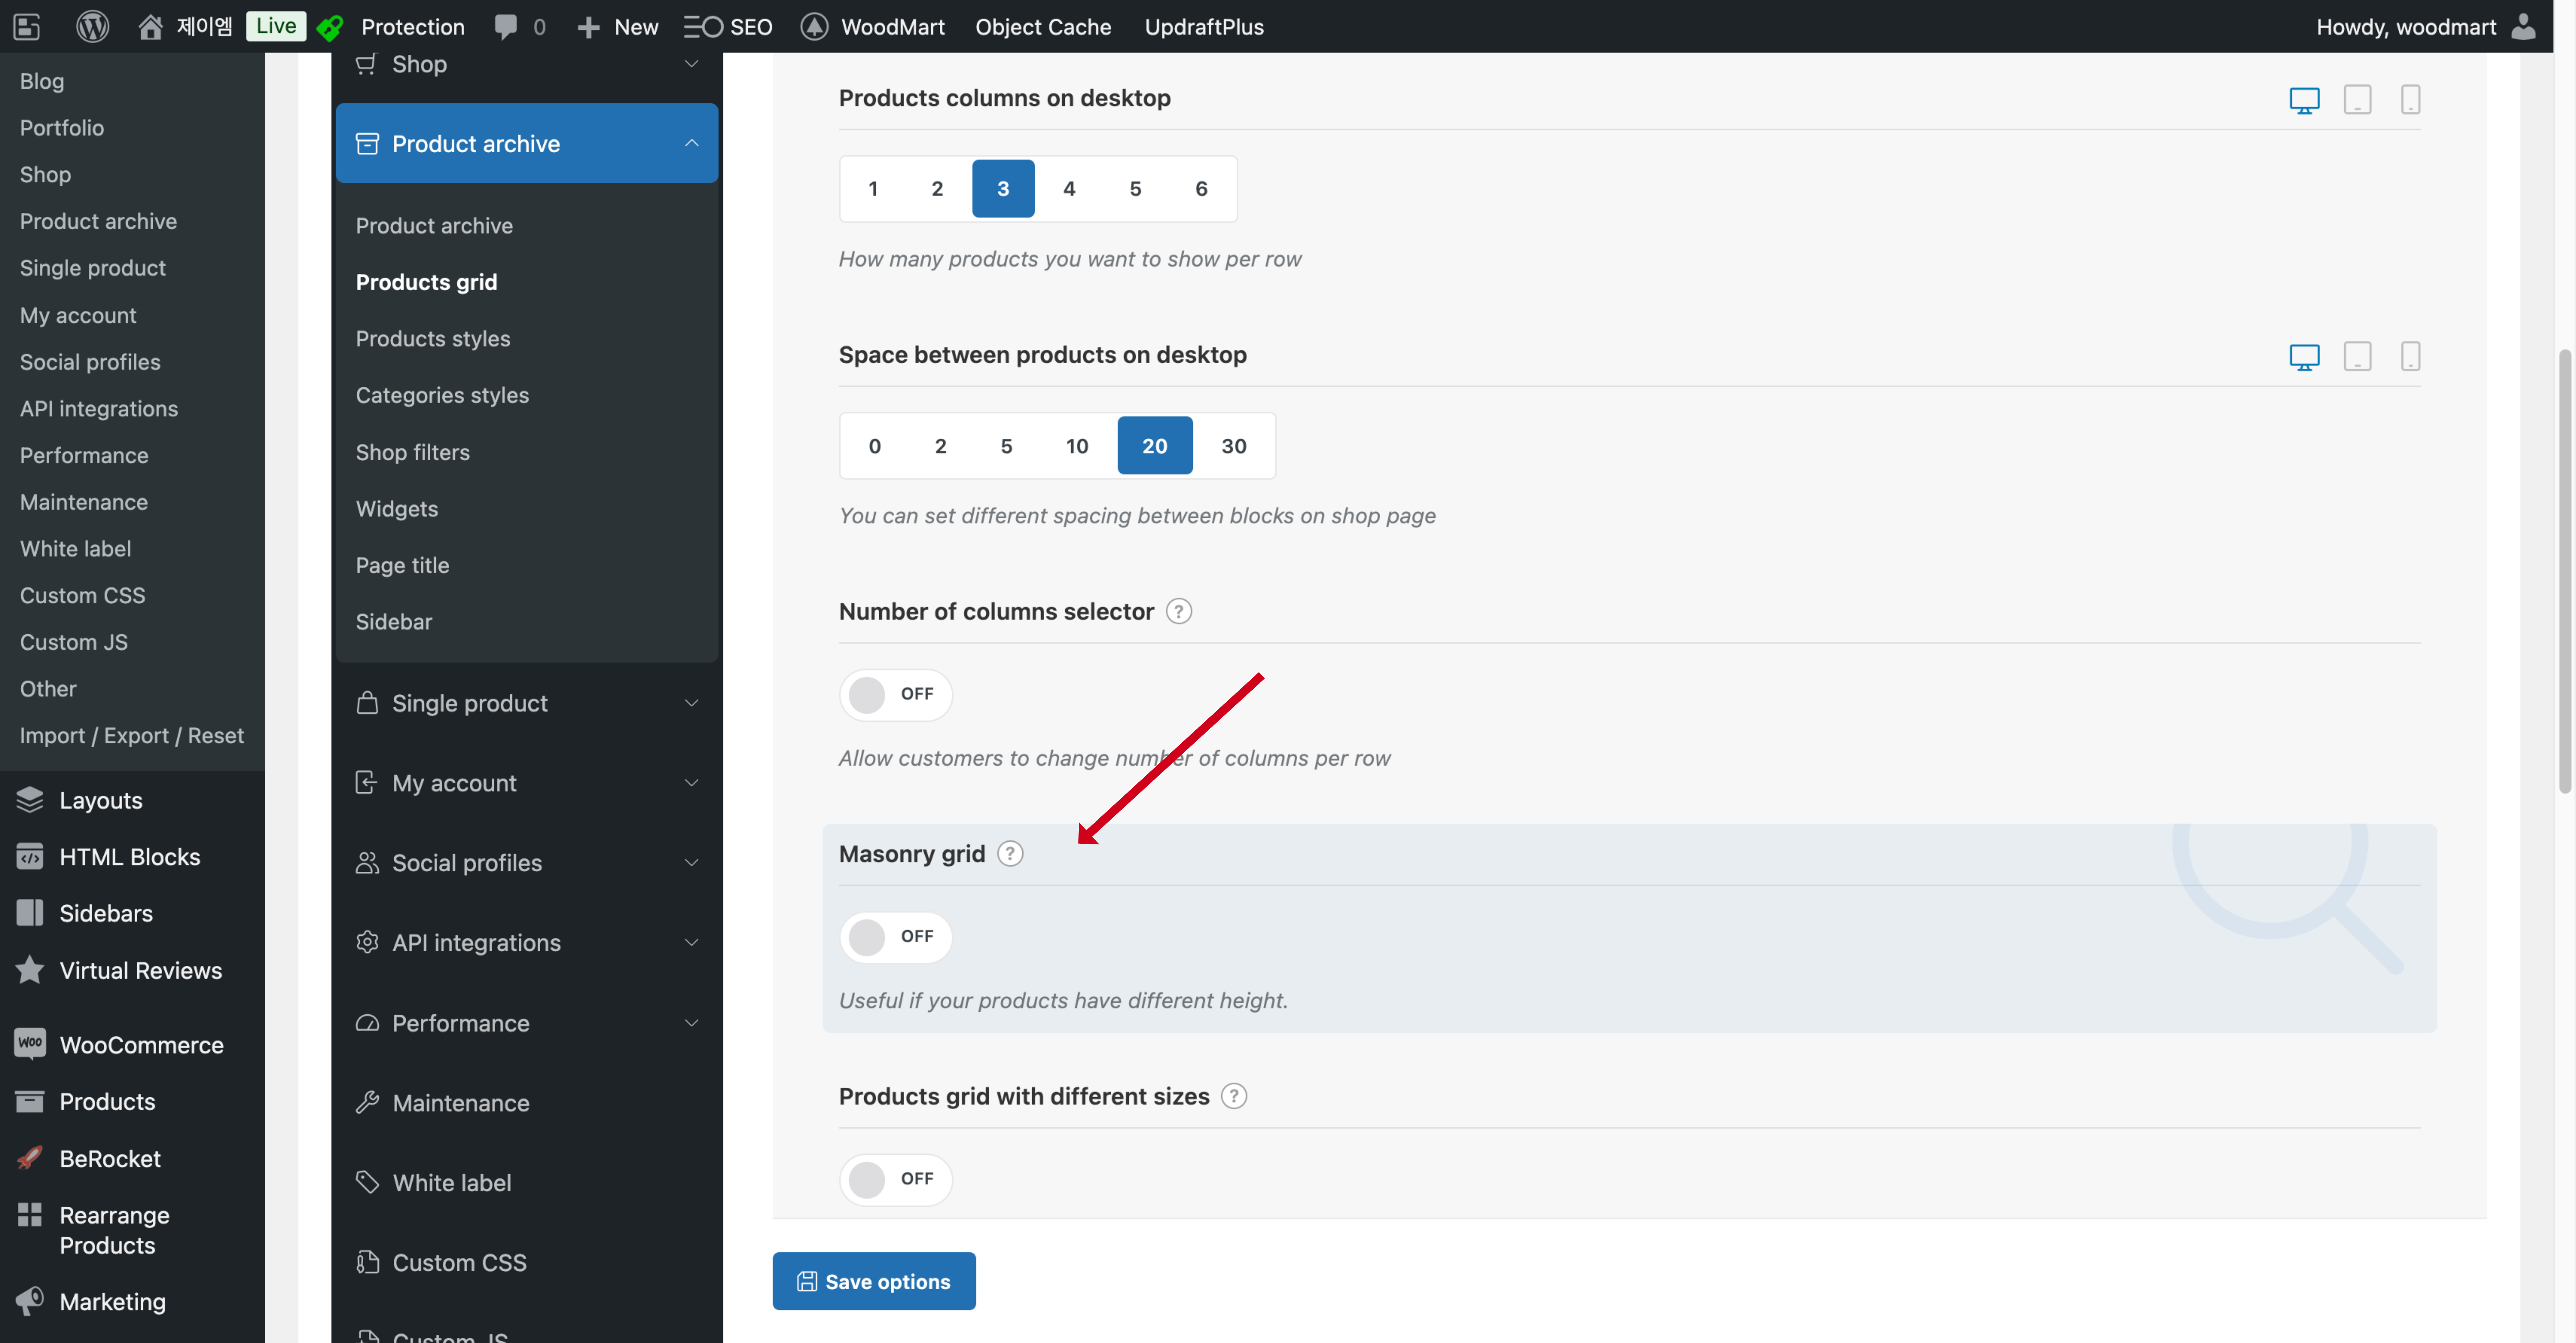Viewport: 2576px width, 1343px height.
Task: Open Custom JS link in WordPress sidebar
Action: [74, 642]
